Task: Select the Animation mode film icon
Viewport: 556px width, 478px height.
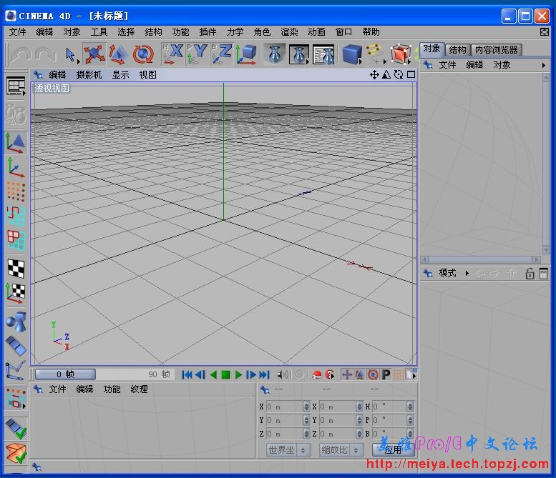Action: coord(16,346)
